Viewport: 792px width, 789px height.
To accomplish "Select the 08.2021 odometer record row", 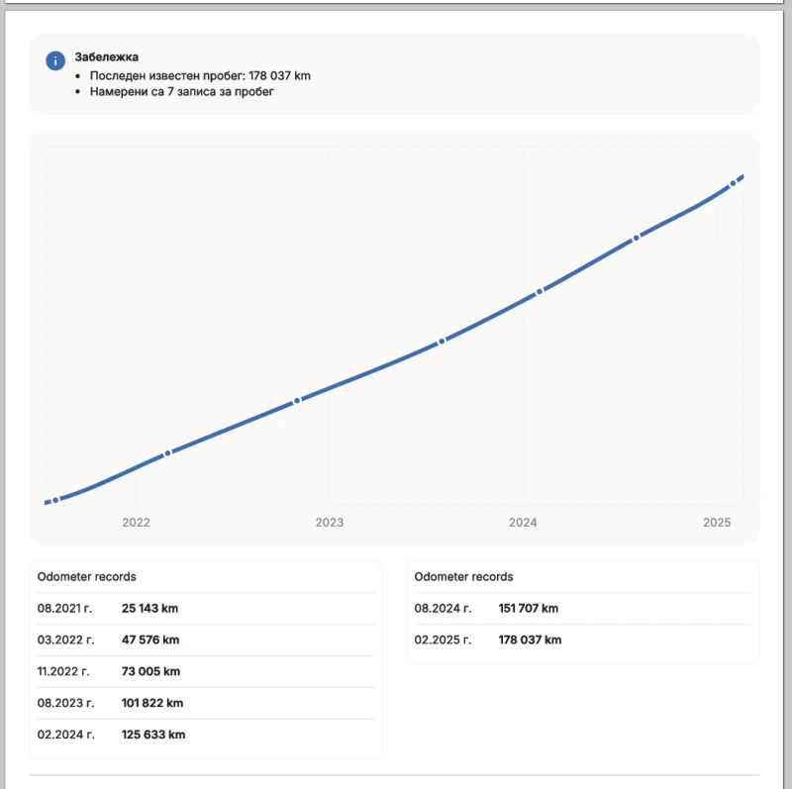I will 206,609.
